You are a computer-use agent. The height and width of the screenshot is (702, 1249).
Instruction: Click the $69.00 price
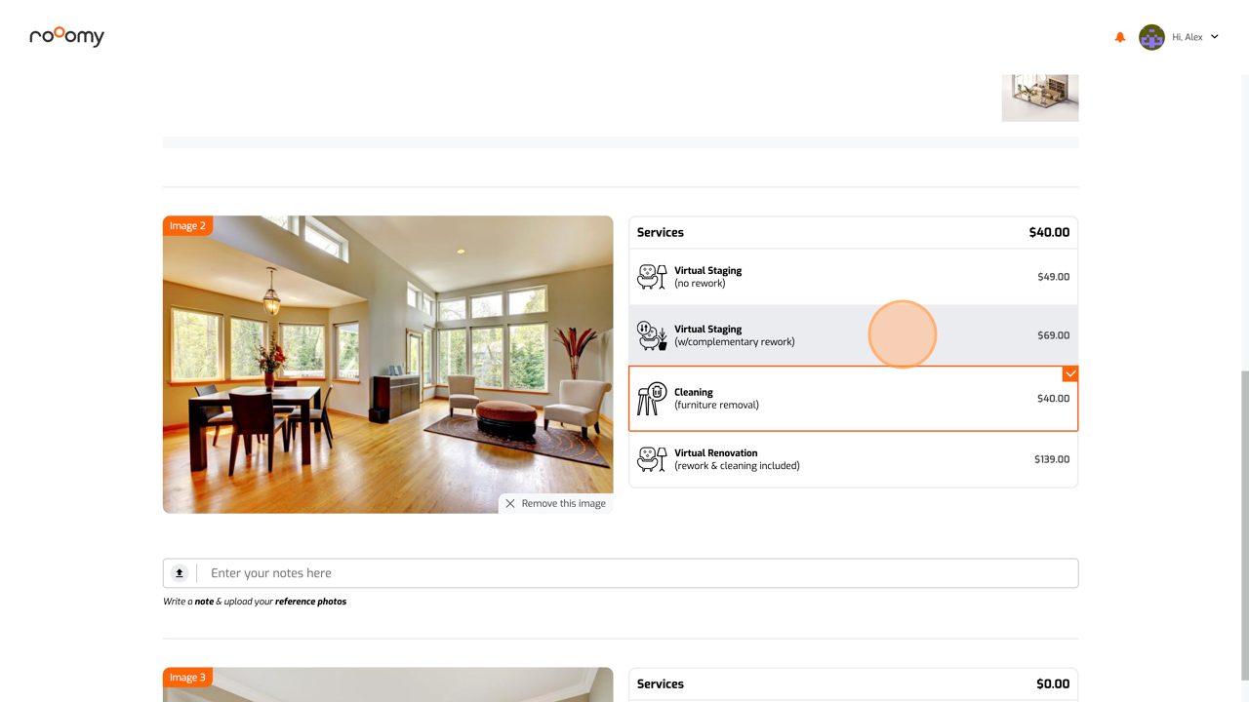[x=1053, y=335]
